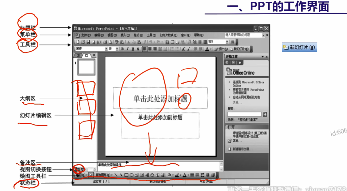Open the font name dropdown 宋体
This screenshot has width=347, height=191.
click(106, 49)
